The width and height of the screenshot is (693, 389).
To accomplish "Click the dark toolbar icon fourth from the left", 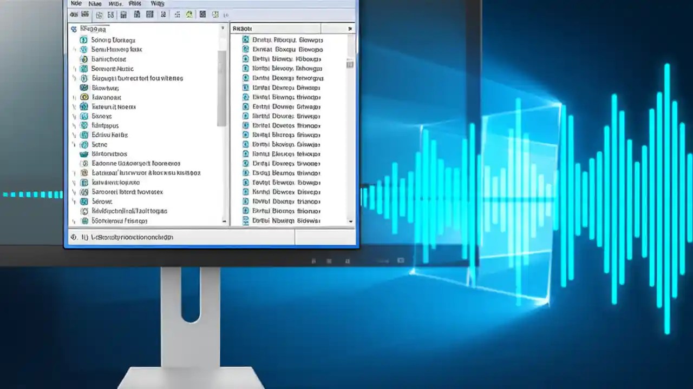I will tap(110, 15).
